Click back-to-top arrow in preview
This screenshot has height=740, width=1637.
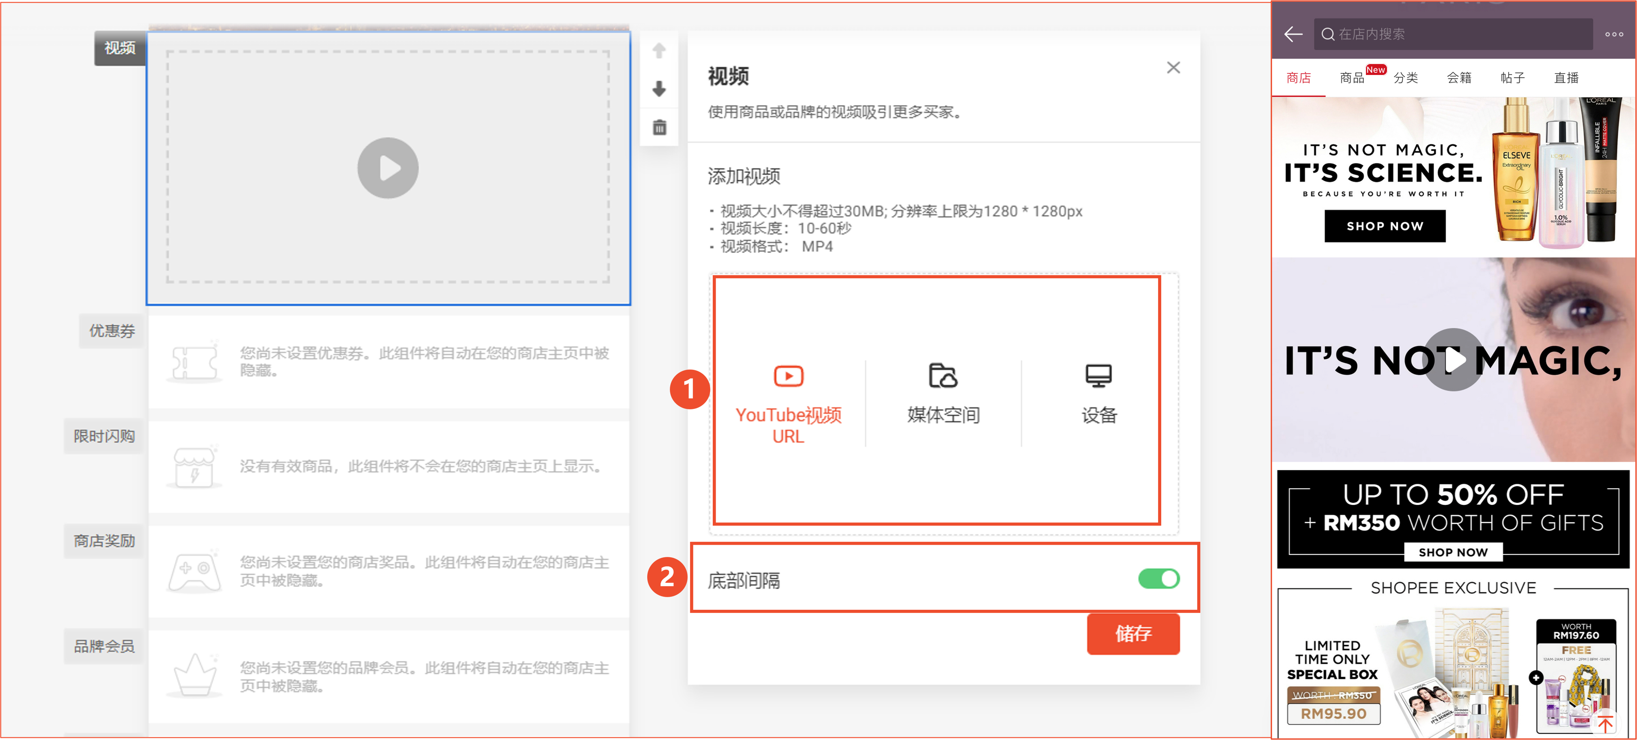1606,724
